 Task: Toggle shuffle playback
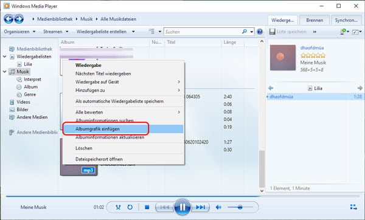click(118, 207)
